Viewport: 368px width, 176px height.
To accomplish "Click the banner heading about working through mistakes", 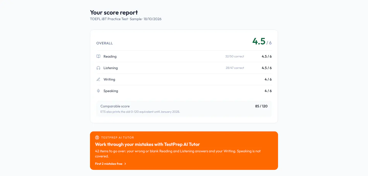I will tap(147, 144).
